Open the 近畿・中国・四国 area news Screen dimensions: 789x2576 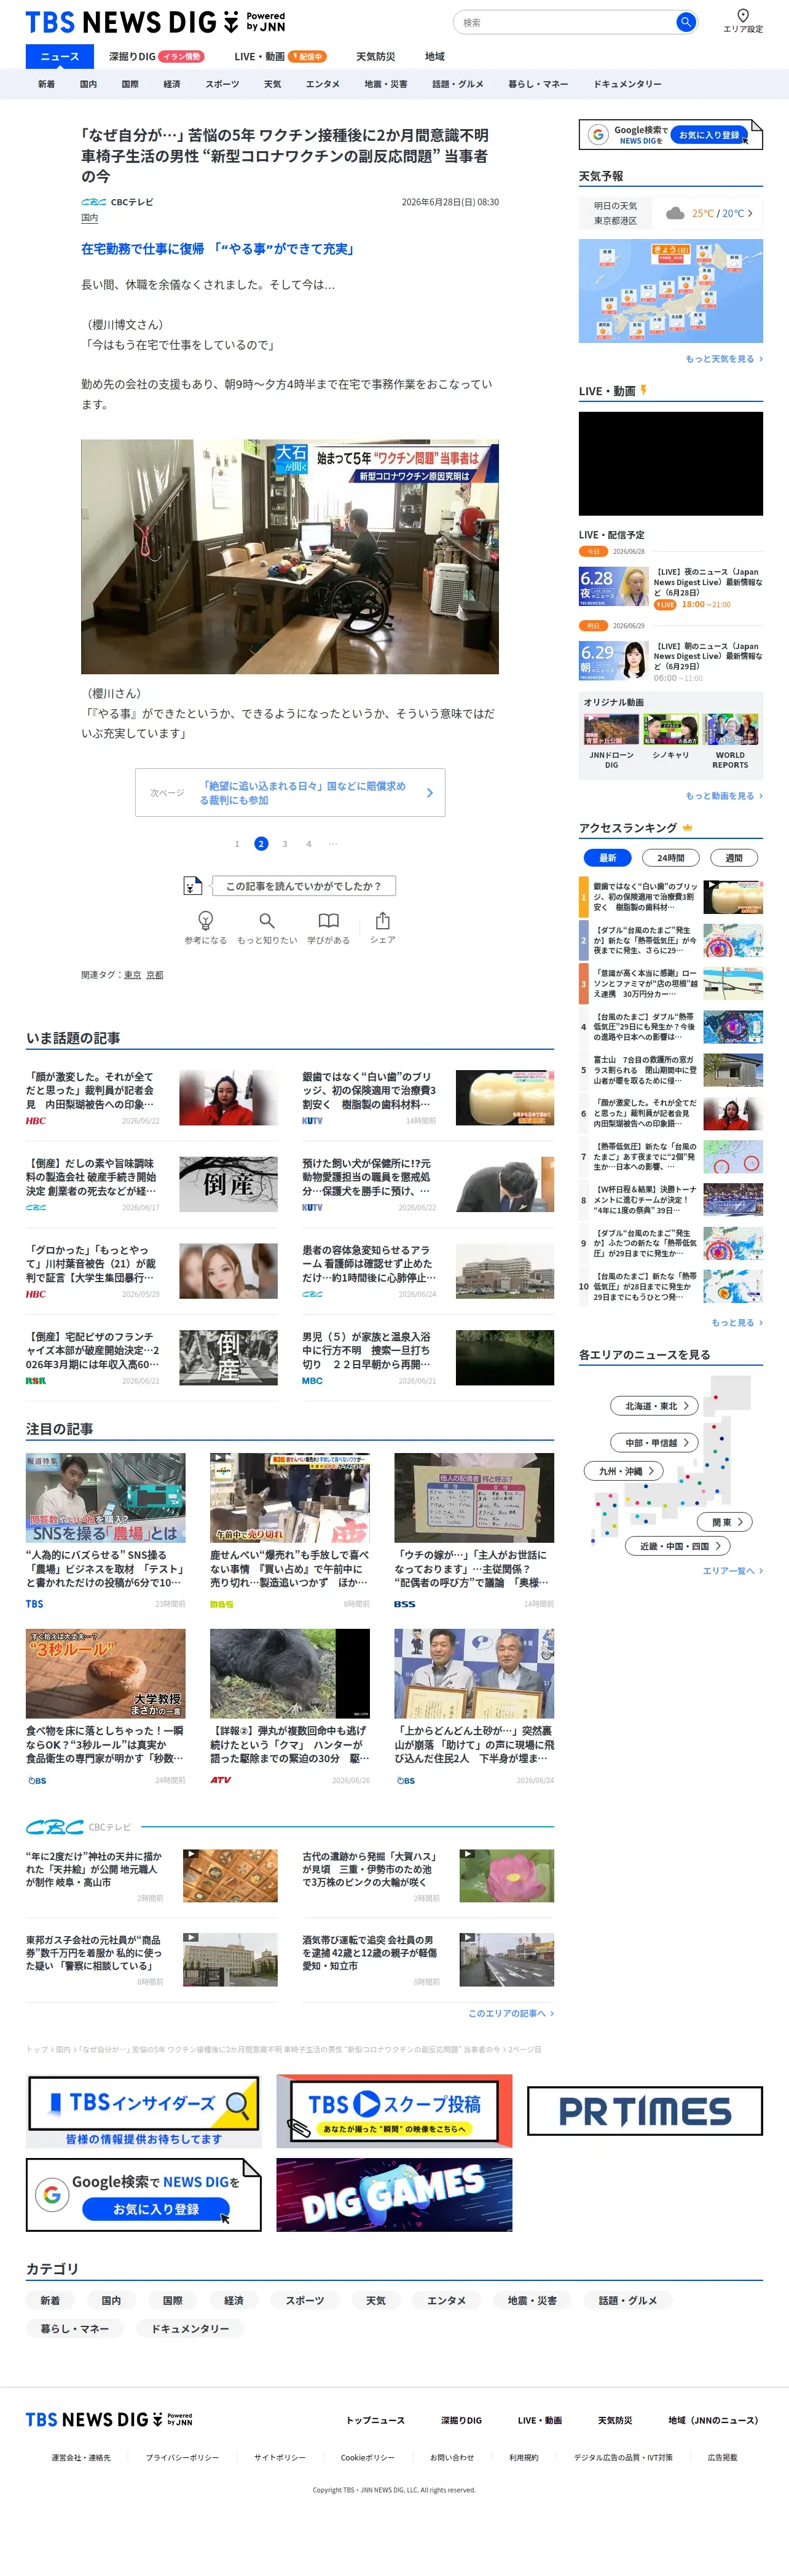click(679, 1546)
